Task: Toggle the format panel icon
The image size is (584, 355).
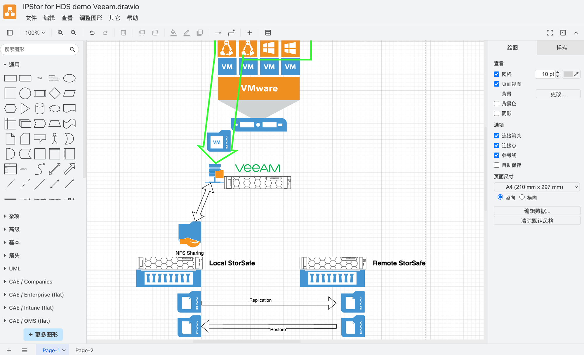Action: coord(563,33)
